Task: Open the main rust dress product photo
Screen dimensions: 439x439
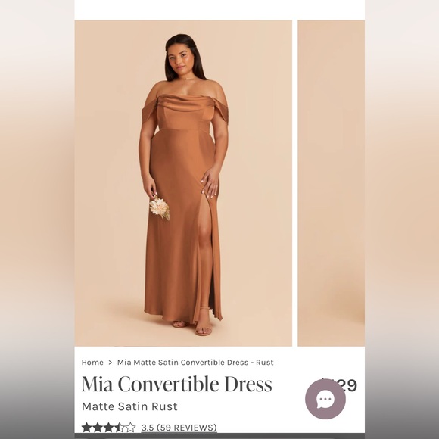Action: point(183,183)
